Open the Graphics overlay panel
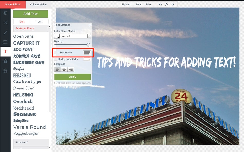 (5, 61)
